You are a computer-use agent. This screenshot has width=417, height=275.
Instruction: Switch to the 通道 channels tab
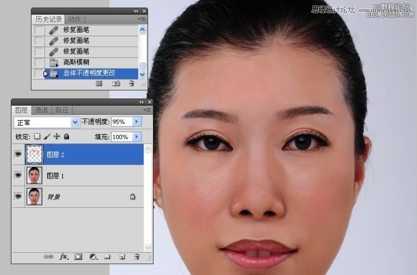point(41,110)
